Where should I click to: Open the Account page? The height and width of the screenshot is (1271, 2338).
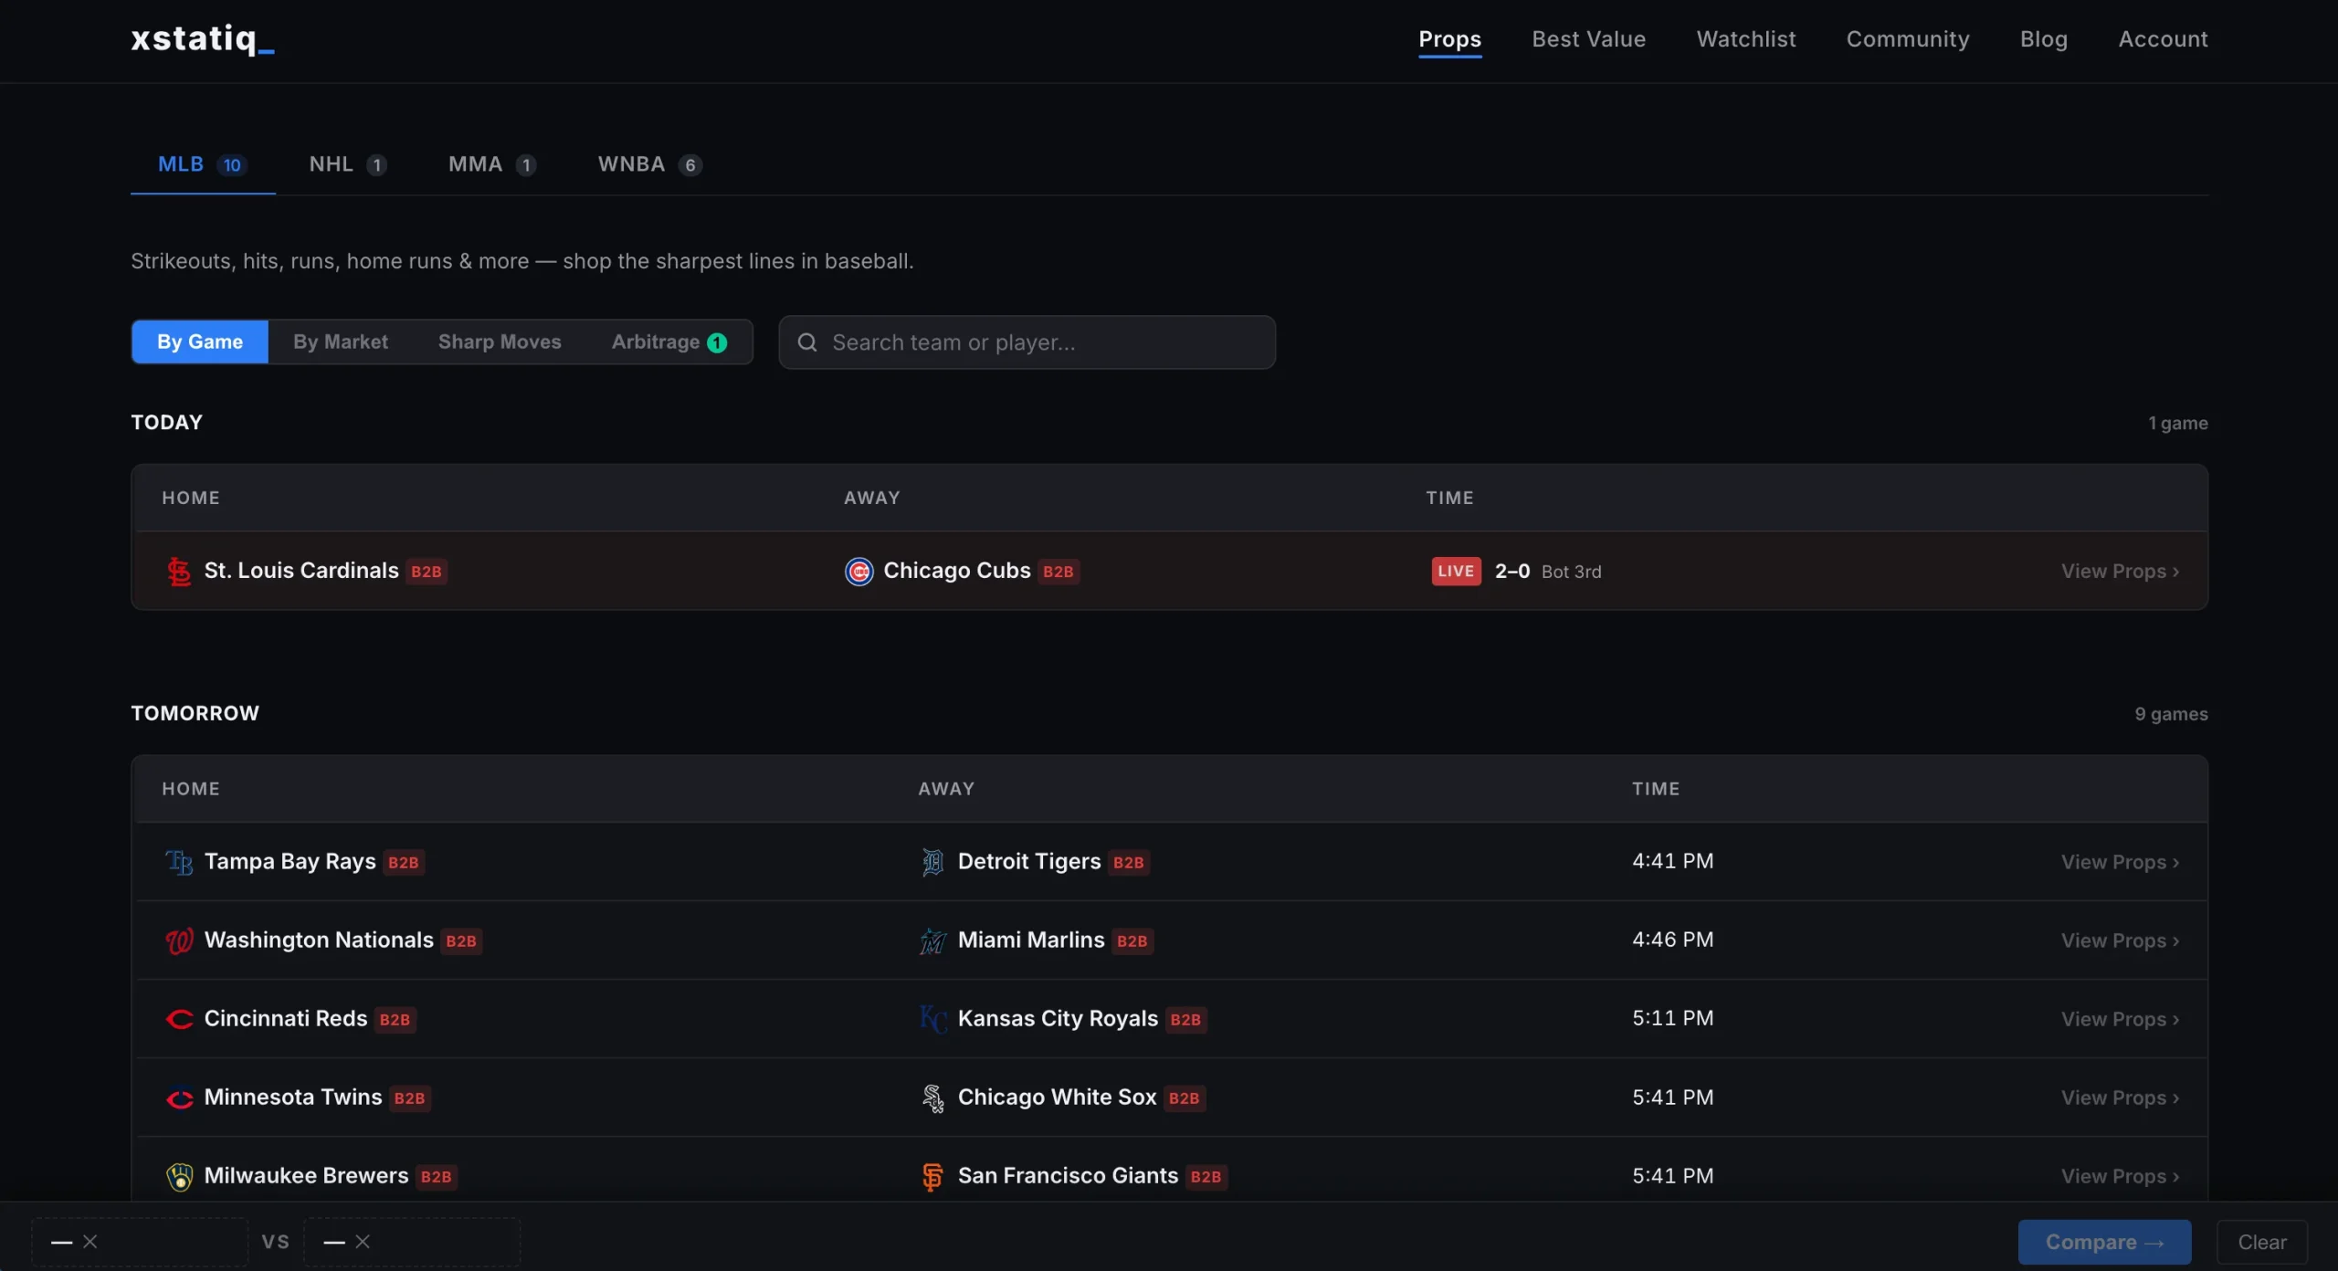pyautogui.click(x=2163, y=39)
